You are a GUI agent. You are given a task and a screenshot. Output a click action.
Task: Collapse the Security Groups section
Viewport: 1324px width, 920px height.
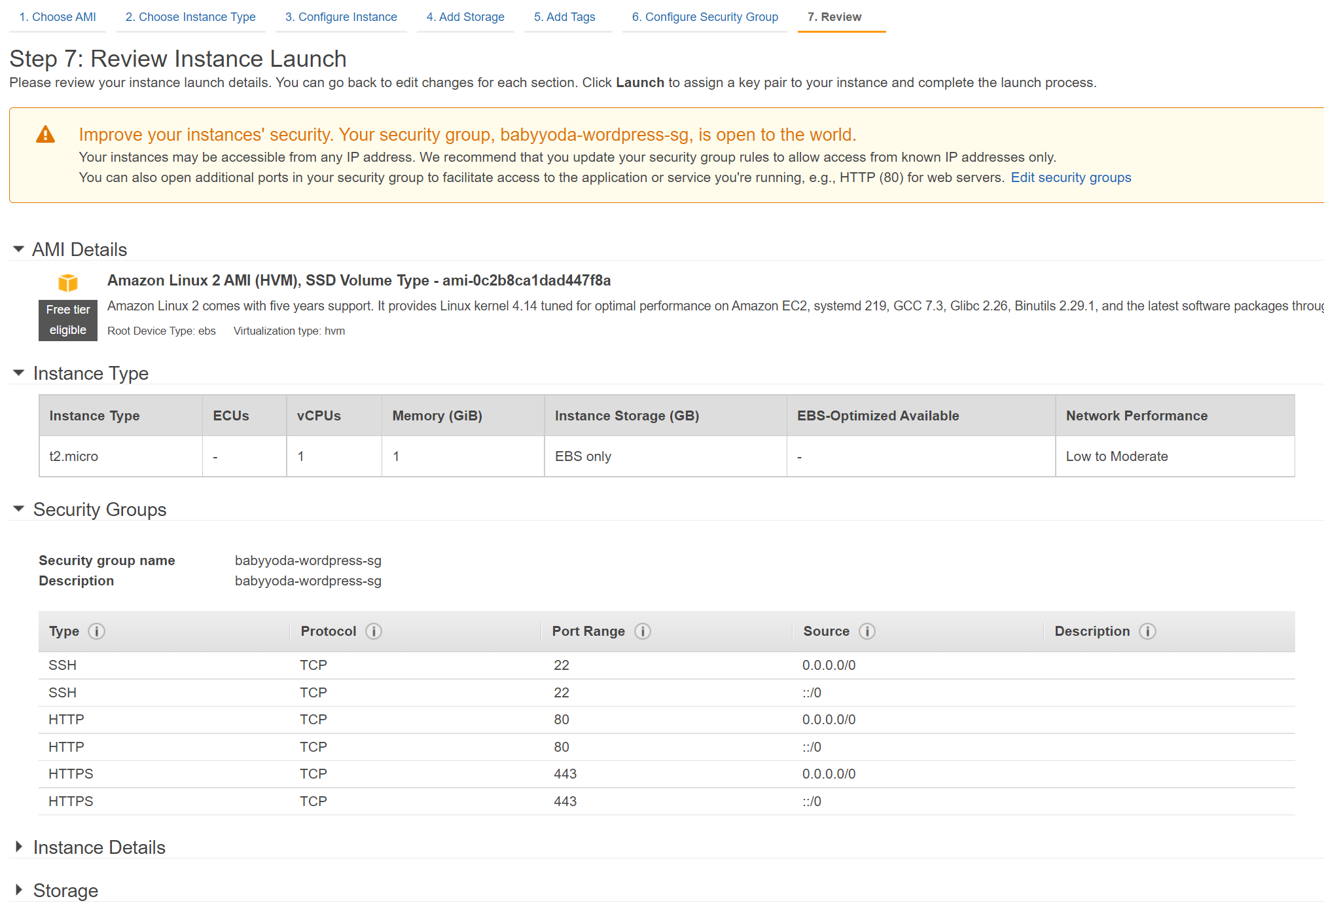19,509
